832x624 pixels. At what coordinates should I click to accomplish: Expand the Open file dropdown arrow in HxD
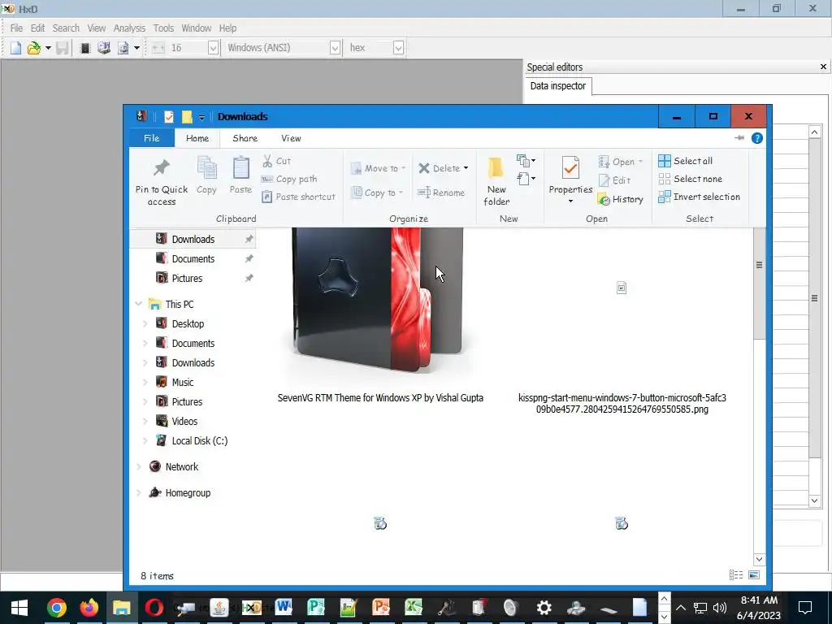[48, 48]
